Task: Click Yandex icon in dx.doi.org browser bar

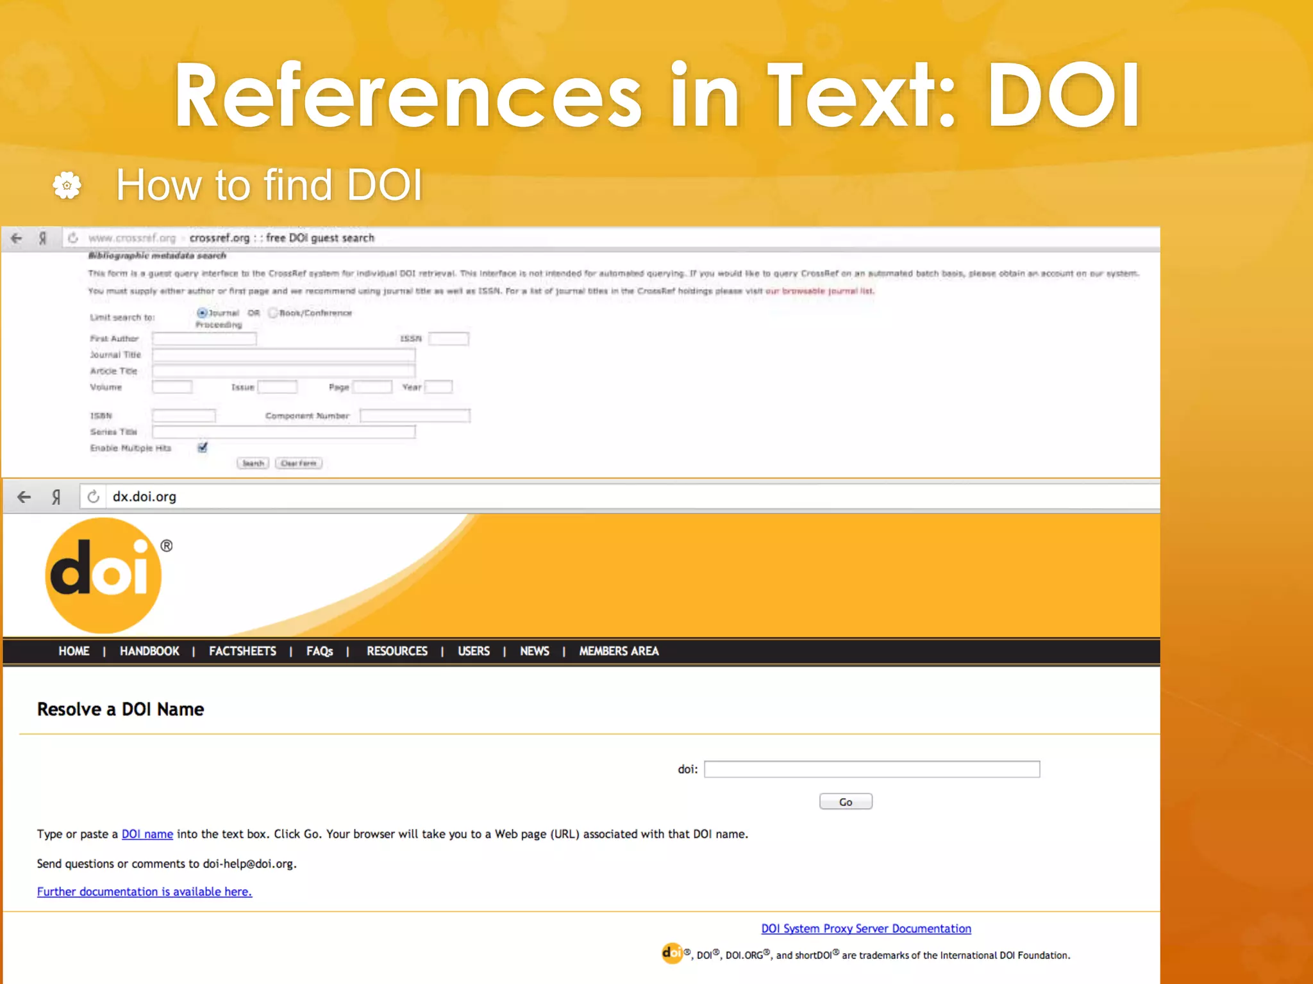Action: pyautogui.click(x=56, y=496)
